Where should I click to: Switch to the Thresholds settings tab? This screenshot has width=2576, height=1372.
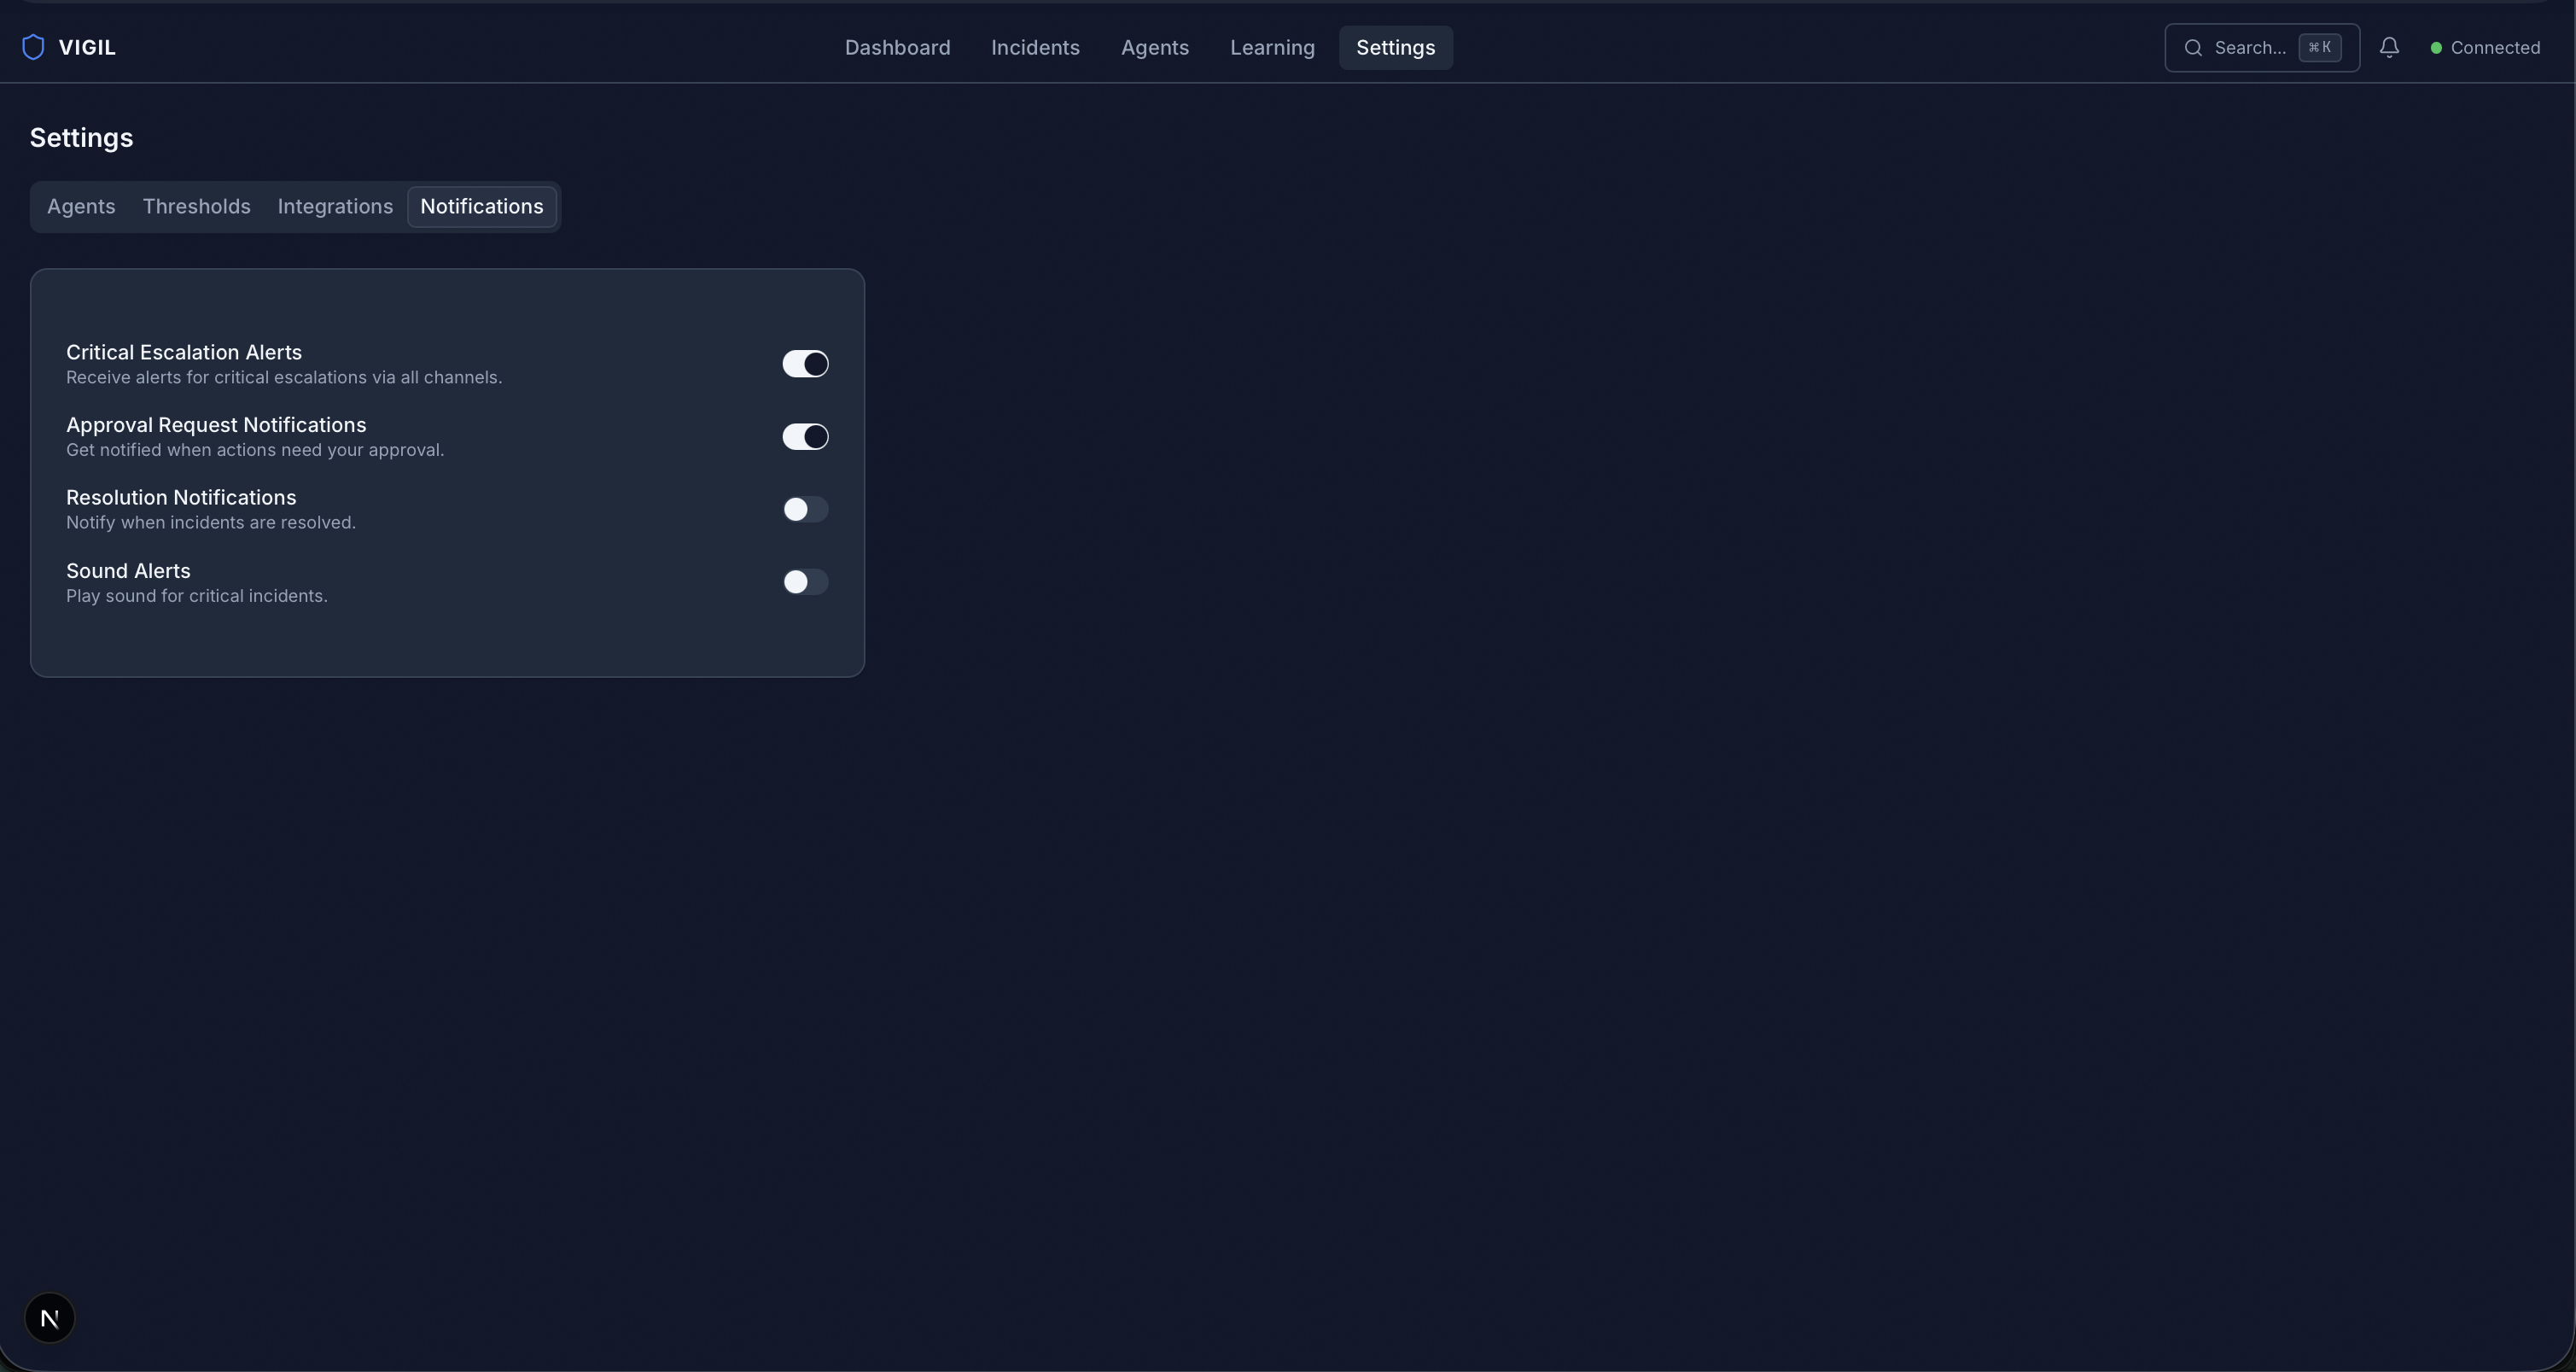pos(196,206)
